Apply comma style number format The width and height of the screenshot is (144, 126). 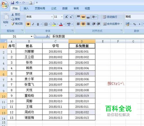(x=139, y=24)
